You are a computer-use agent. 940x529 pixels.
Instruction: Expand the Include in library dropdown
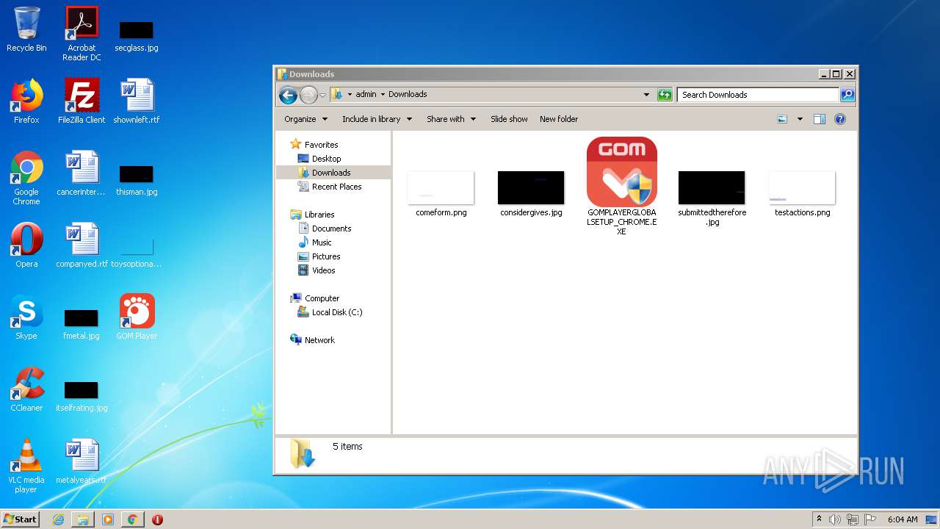(377, 119)
